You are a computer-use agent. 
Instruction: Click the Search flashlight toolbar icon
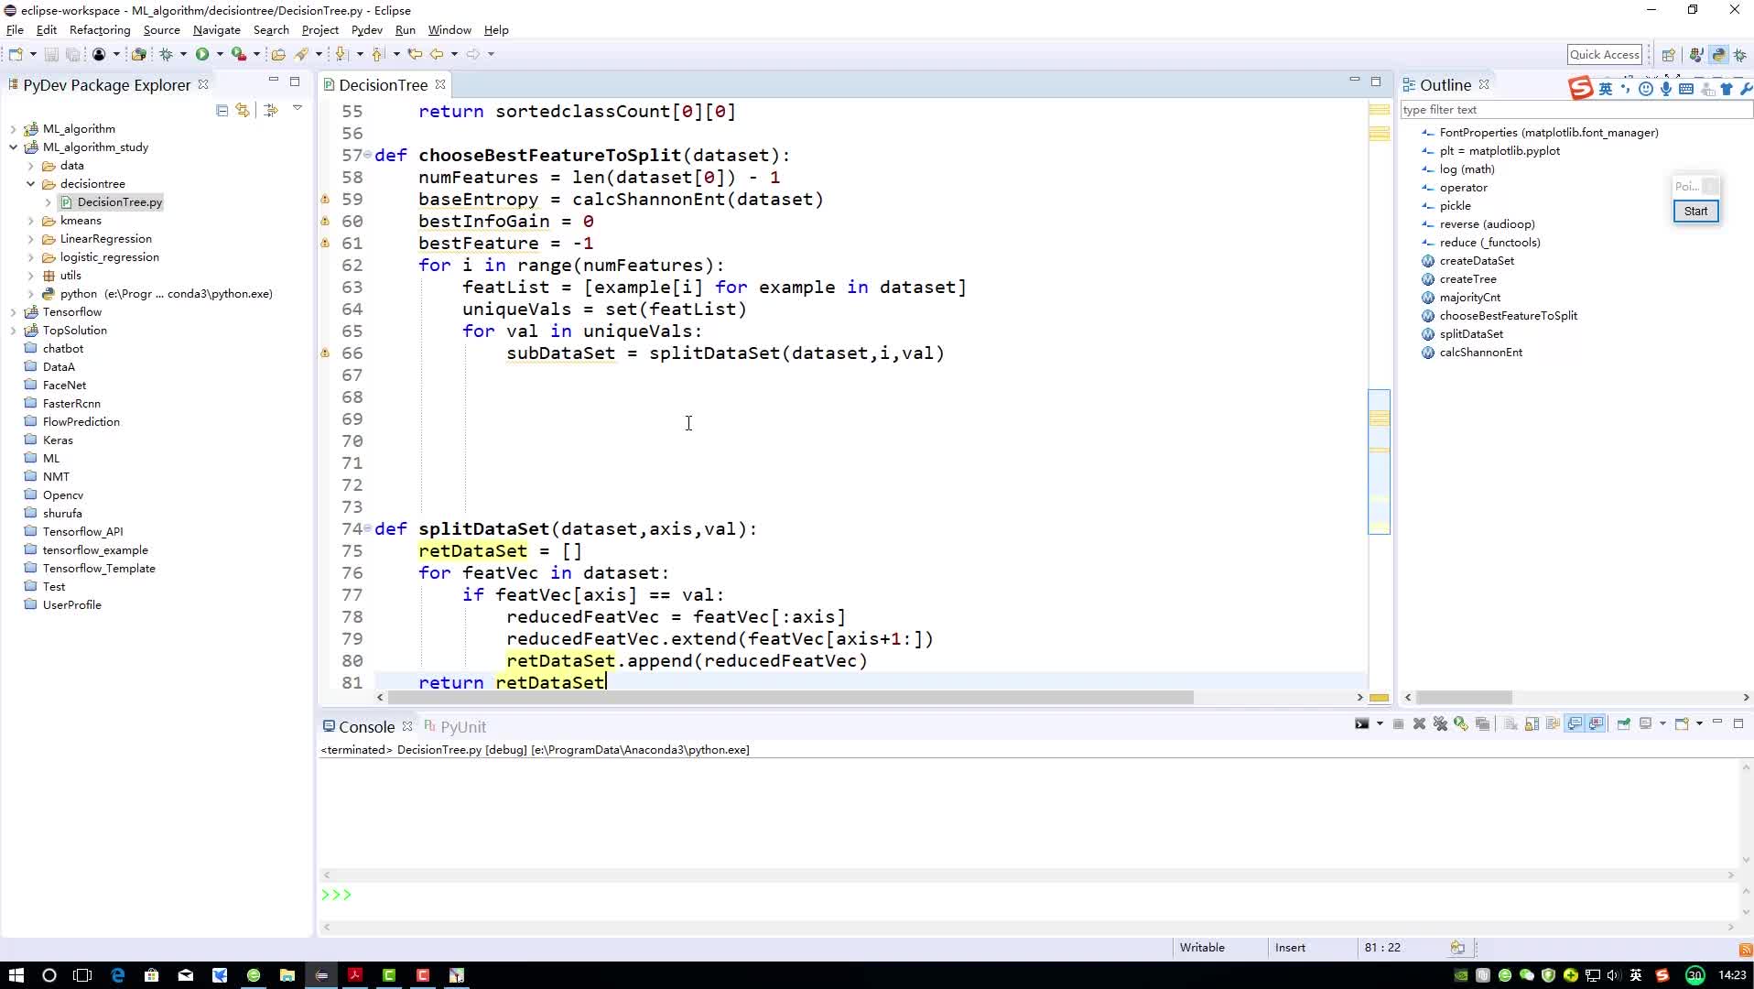tap(301, 54)
